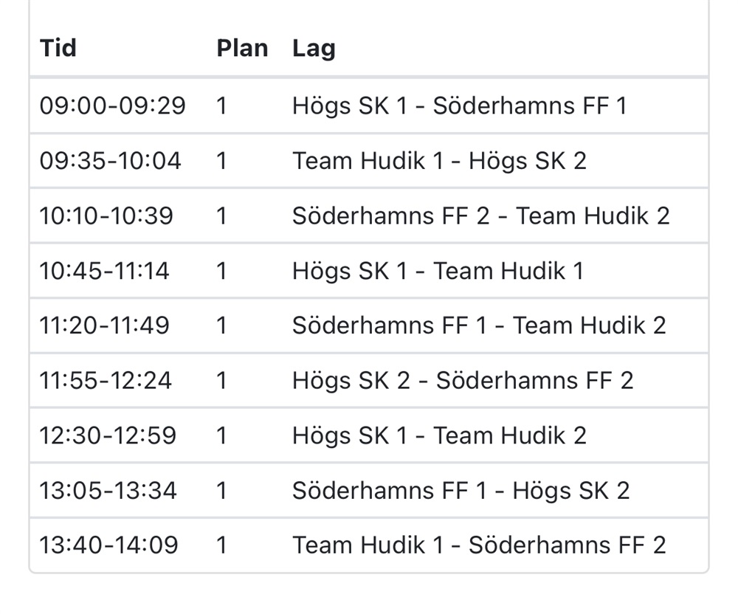Open Högs SK 1 - Team Hudik 2 match
738x614 pixels.
click(x=439, y=435)
